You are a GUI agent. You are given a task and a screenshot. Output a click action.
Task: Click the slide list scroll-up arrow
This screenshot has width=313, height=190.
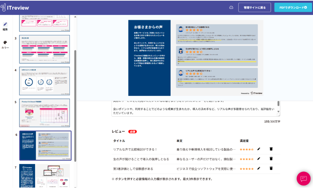click(75, 17)
